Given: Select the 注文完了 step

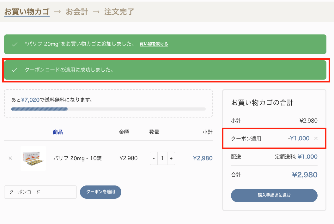Looking at the screenshot, I should (119, 12).
